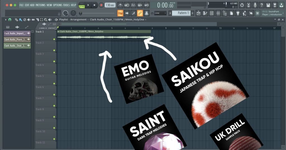Click the Tempo tapper icon
Image resolution: width=286 pixels, height=150 pixels.
244,13
